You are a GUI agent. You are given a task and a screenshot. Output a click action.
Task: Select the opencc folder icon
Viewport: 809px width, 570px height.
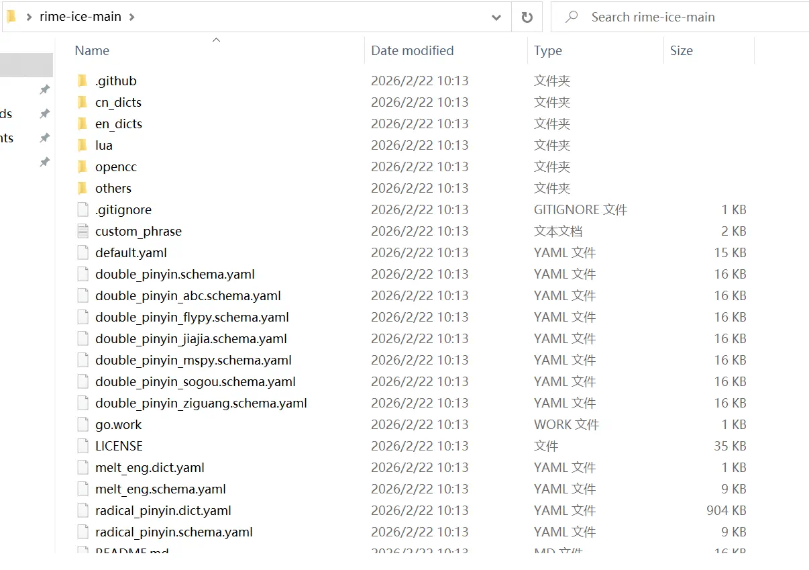tap(83, 167)
